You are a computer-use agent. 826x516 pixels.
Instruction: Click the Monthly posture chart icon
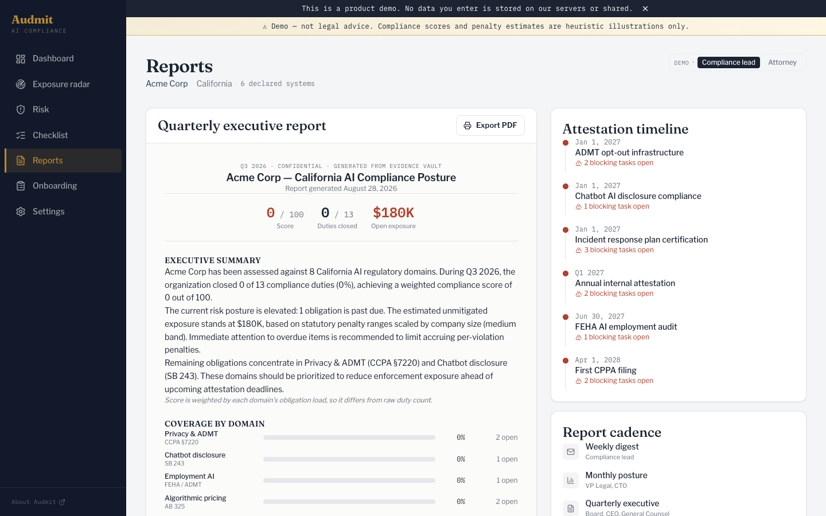[x=571, y=480]
